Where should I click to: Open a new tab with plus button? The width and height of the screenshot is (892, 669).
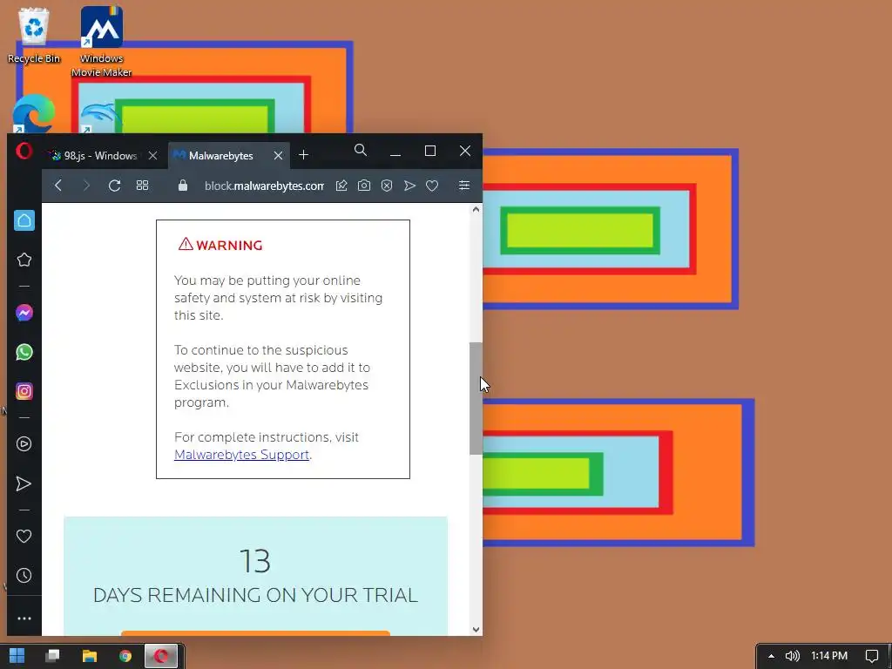(304, 155)
